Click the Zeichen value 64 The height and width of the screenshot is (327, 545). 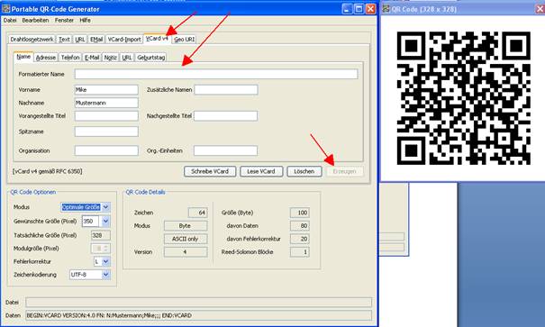[x=198, y=213]
